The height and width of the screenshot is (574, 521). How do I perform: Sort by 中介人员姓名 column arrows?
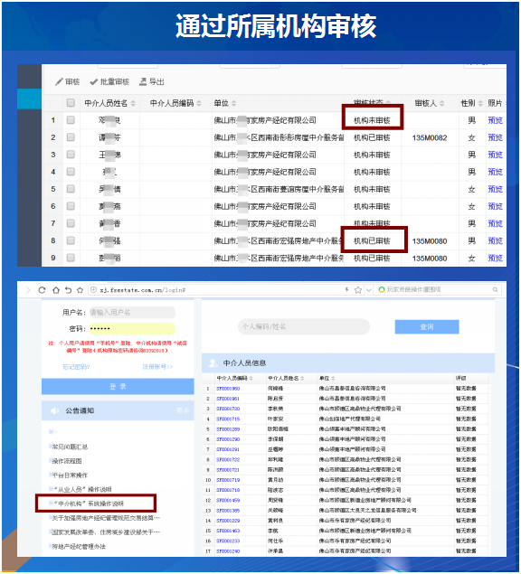coord(133,103)
